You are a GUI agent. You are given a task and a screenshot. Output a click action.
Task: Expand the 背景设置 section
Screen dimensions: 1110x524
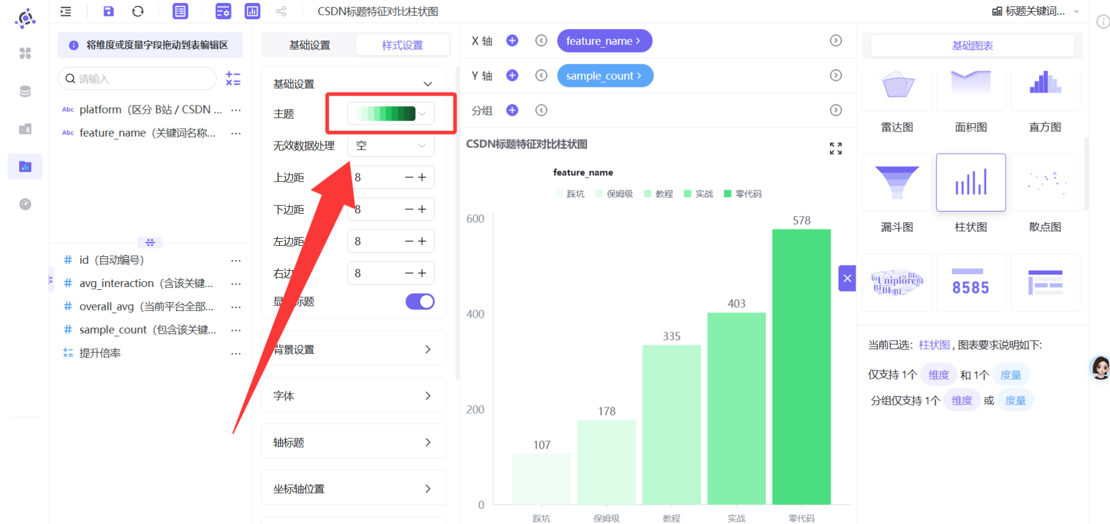coord(354,349)
